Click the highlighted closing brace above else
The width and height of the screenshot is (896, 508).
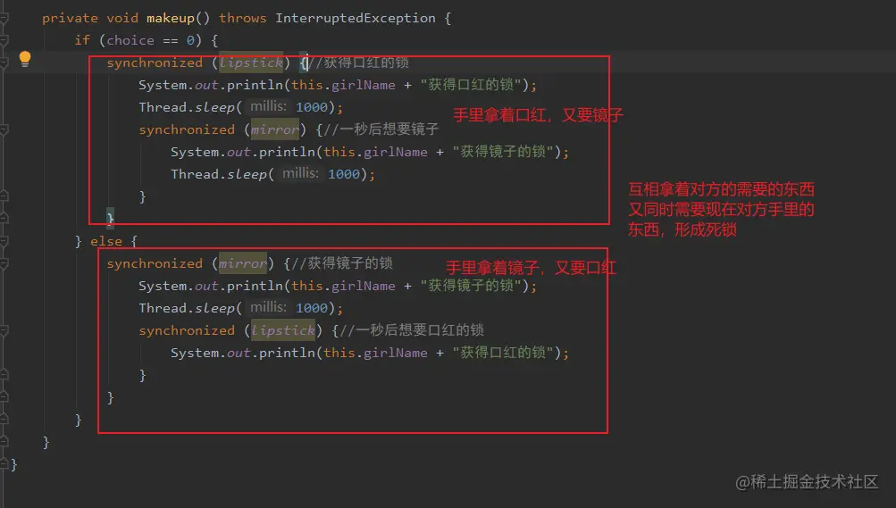(x=110, y=218)
